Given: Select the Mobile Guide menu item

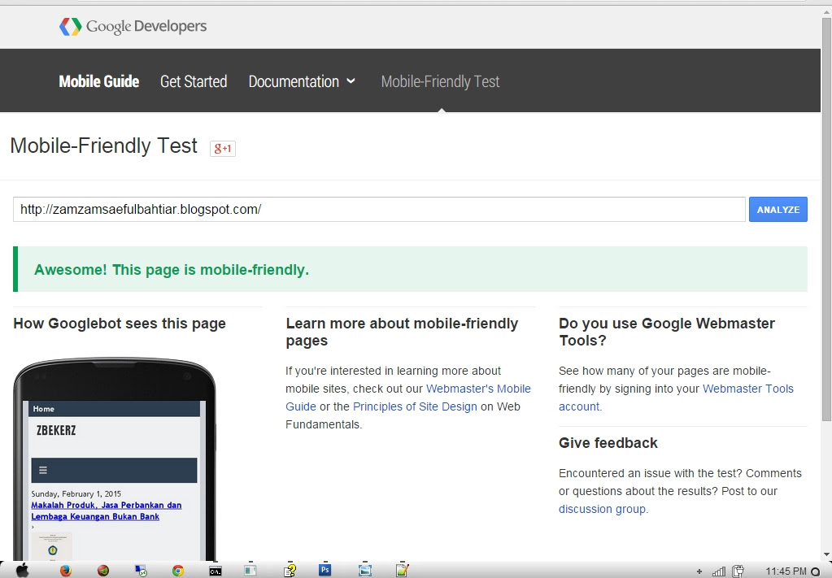Looking at the screenshot, I should click(x=98, y=81).
